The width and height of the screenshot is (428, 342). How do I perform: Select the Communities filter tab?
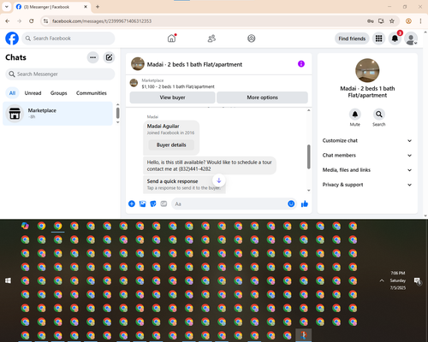[x=92, y=93]
